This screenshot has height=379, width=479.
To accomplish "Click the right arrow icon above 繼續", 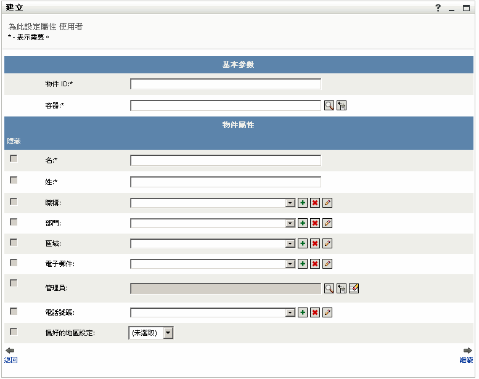I will click(x=468, y=350).
